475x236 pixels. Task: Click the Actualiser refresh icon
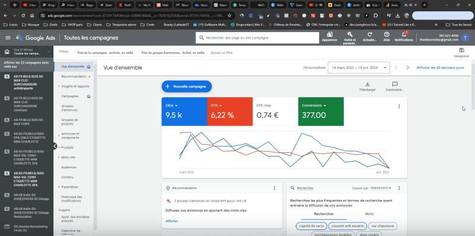coord(369,34)
